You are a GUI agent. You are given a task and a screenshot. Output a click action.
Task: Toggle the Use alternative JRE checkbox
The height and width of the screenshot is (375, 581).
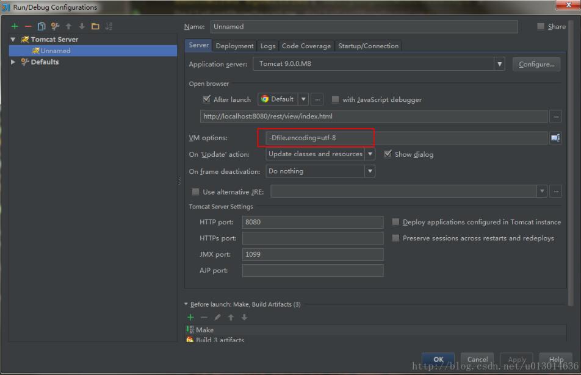[x=196, y=191]
